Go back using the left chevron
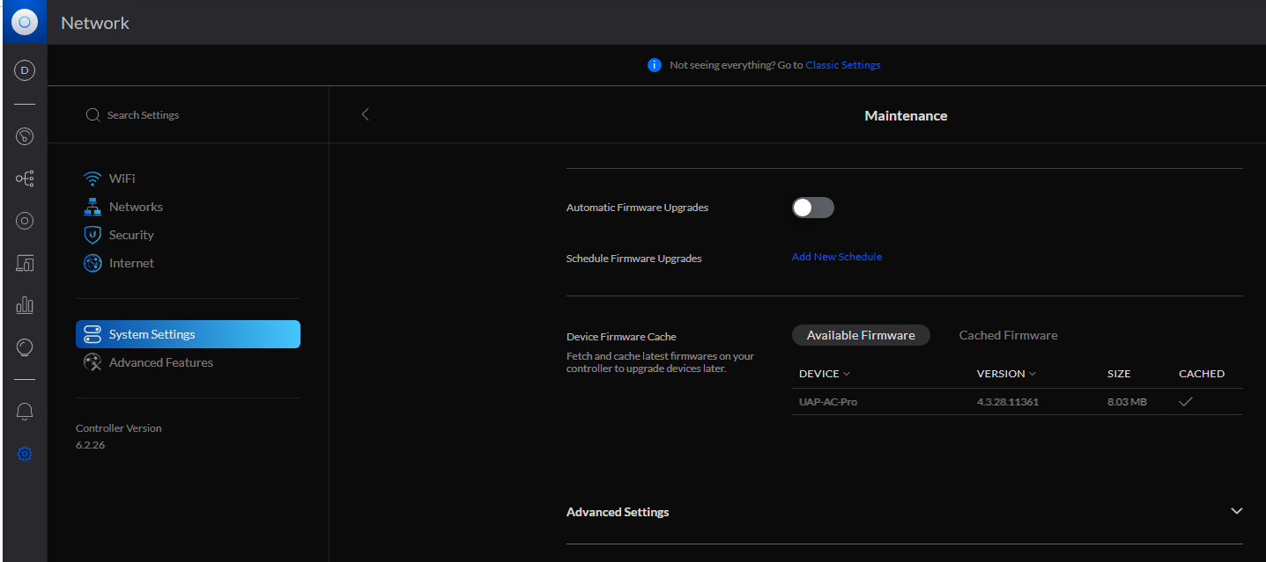Image resolution: width=1266 pixels, height=562 pixels. pyautogui.click(x=366, y=114)
